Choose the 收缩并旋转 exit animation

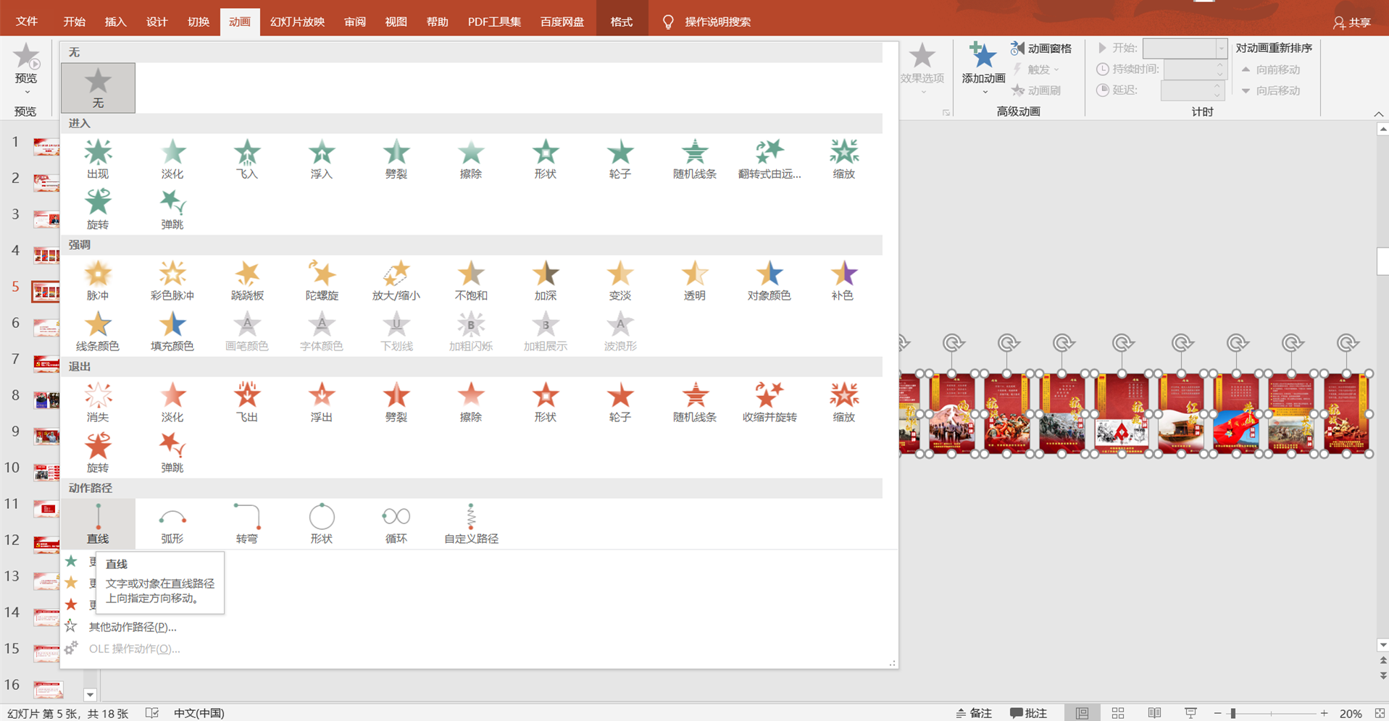(769, 402)
